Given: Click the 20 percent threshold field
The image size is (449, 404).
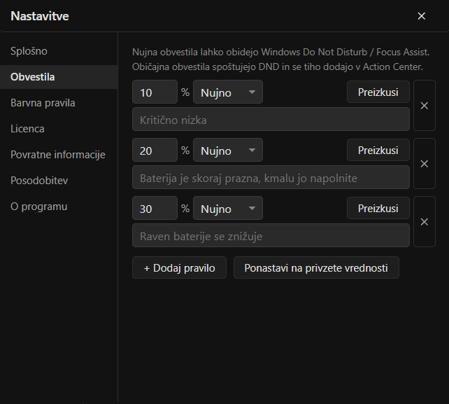Looking at the screenshot, I should 155,150.
